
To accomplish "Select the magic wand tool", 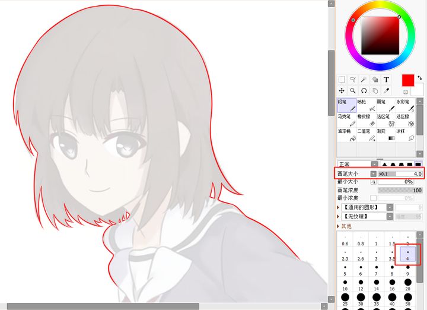I will tap(364, 80).
